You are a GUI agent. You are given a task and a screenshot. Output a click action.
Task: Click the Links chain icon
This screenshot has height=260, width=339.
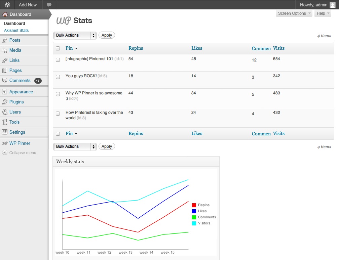[x=5, y=60]
